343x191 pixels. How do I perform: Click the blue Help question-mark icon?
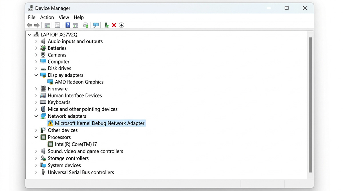click(x=68, y=25)
